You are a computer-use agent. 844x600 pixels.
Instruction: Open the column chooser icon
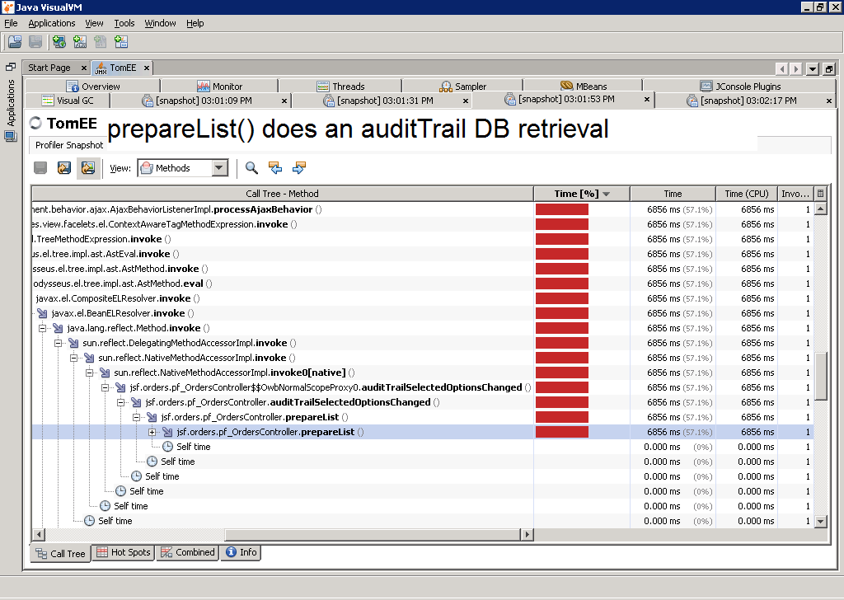[x=820, y=194]
